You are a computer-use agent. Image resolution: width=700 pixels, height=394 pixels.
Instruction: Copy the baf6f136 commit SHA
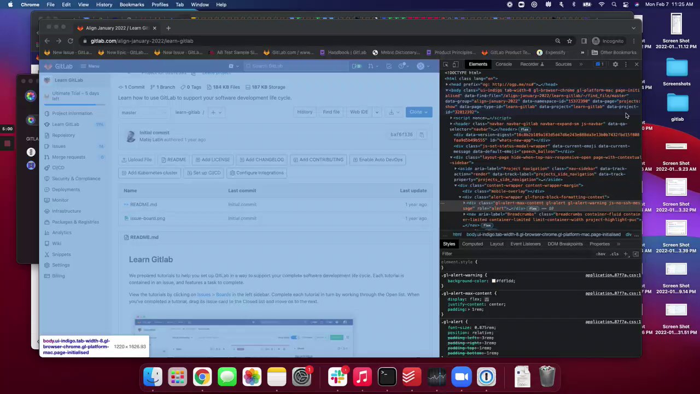coord(422,135)
